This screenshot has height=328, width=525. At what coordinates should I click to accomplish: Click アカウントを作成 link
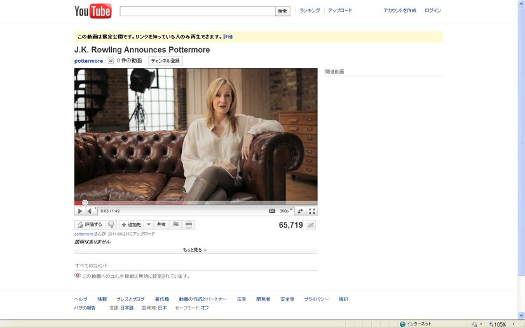point(400,10)
